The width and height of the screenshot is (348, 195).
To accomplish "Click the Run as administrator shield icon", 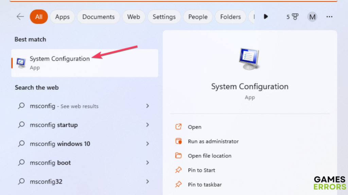I will [x=178, y=142].
